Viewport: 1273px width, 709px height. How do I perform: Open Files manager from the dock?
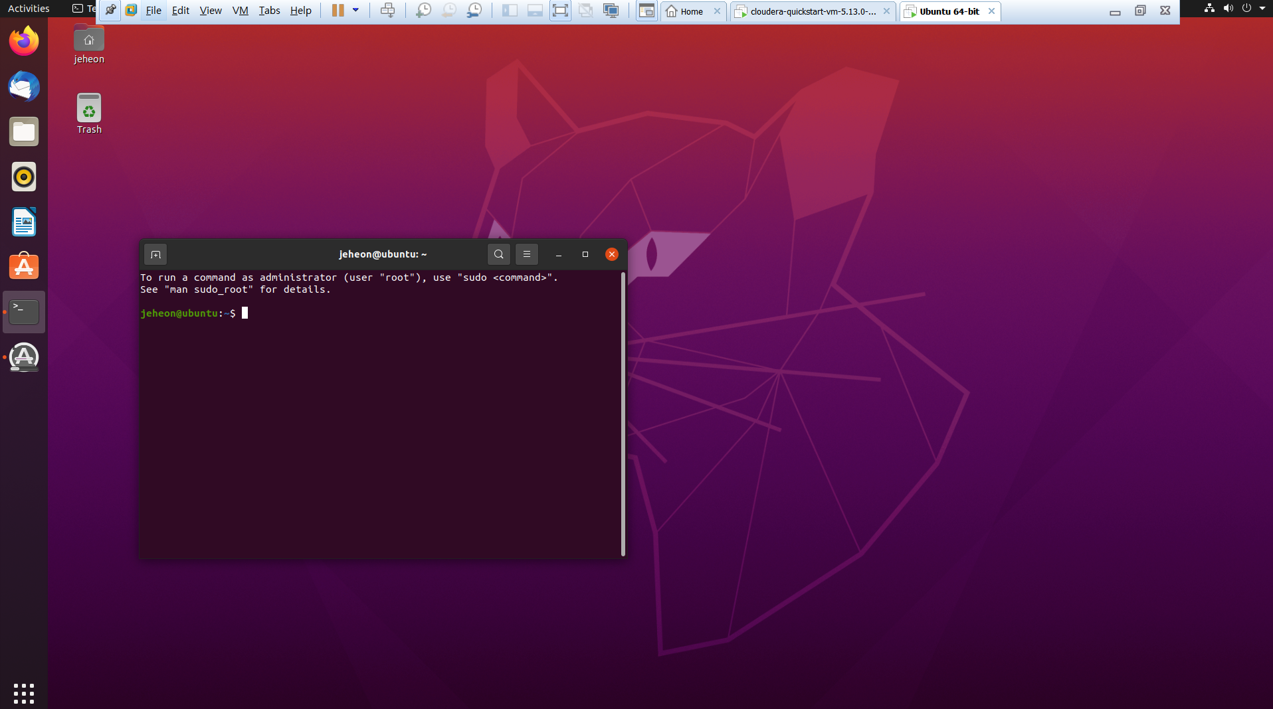[24, 131]
